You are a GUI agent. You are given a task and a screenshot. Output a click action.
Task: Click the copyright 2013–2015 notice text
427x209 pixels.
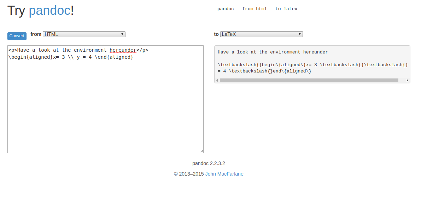[x=188, y=173]
